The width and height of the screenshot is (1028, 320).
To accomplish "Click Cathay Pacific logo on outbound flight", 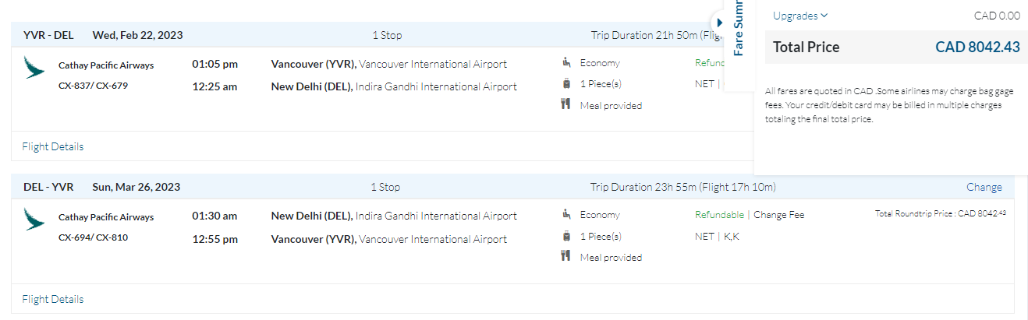I will [34, 66].
